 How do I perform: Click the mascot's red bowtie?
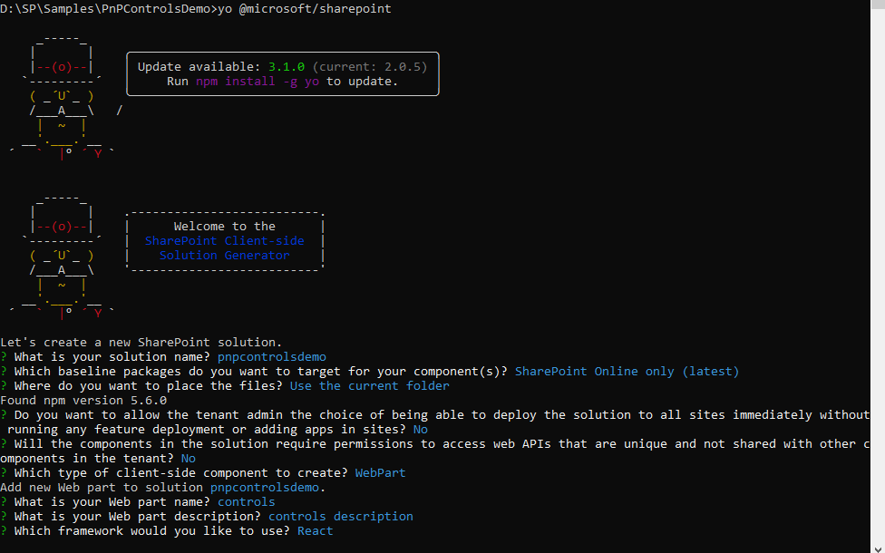97,154
